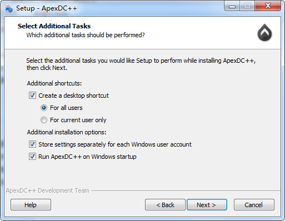
Task: Toggle Create a desktop shortcut checkbox
Action: tap(32, 96)
